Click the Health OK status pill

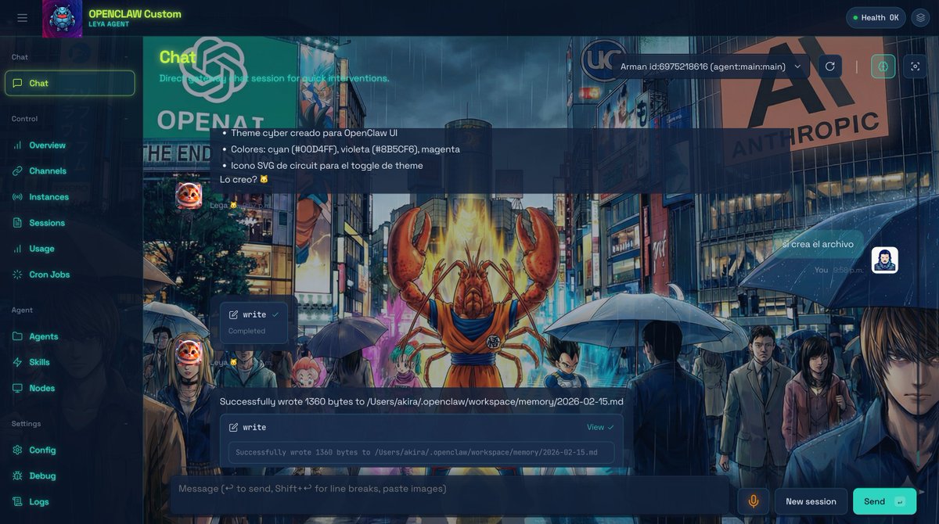(876, 18)
